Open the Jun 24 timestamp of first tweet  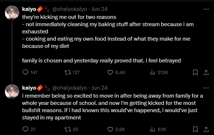99,9
